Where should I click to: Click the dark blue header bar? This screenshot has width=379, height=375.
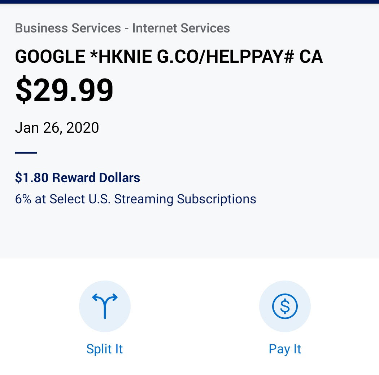pos(189,2)
